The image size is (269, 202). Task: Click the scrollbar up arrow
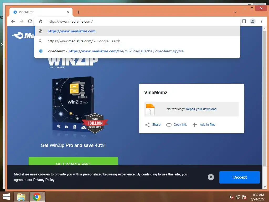265,29
